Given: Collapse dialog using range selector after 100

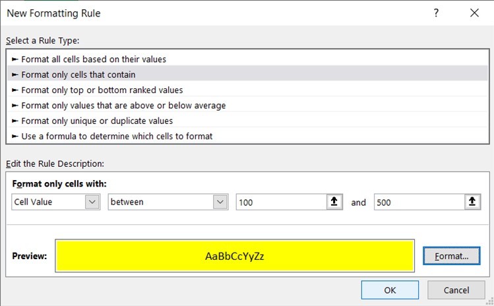Looking at the screenshot, I should [335, 202].
